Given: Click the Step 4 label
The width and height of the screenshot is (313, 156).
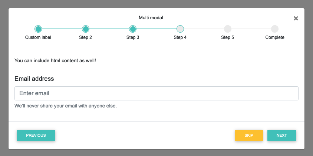Looking at the screenshot, I should tap(180, 37).
